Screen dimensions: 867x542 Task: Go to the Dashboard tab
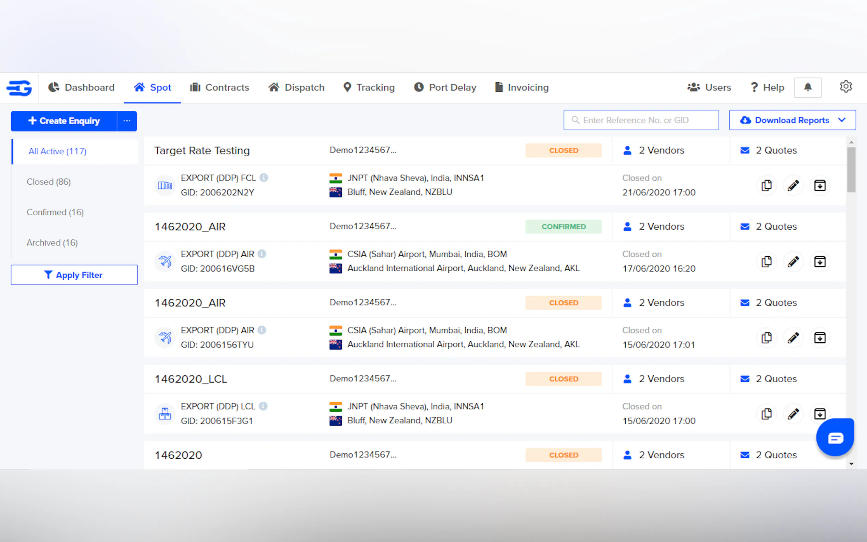[x=81, y=87]
